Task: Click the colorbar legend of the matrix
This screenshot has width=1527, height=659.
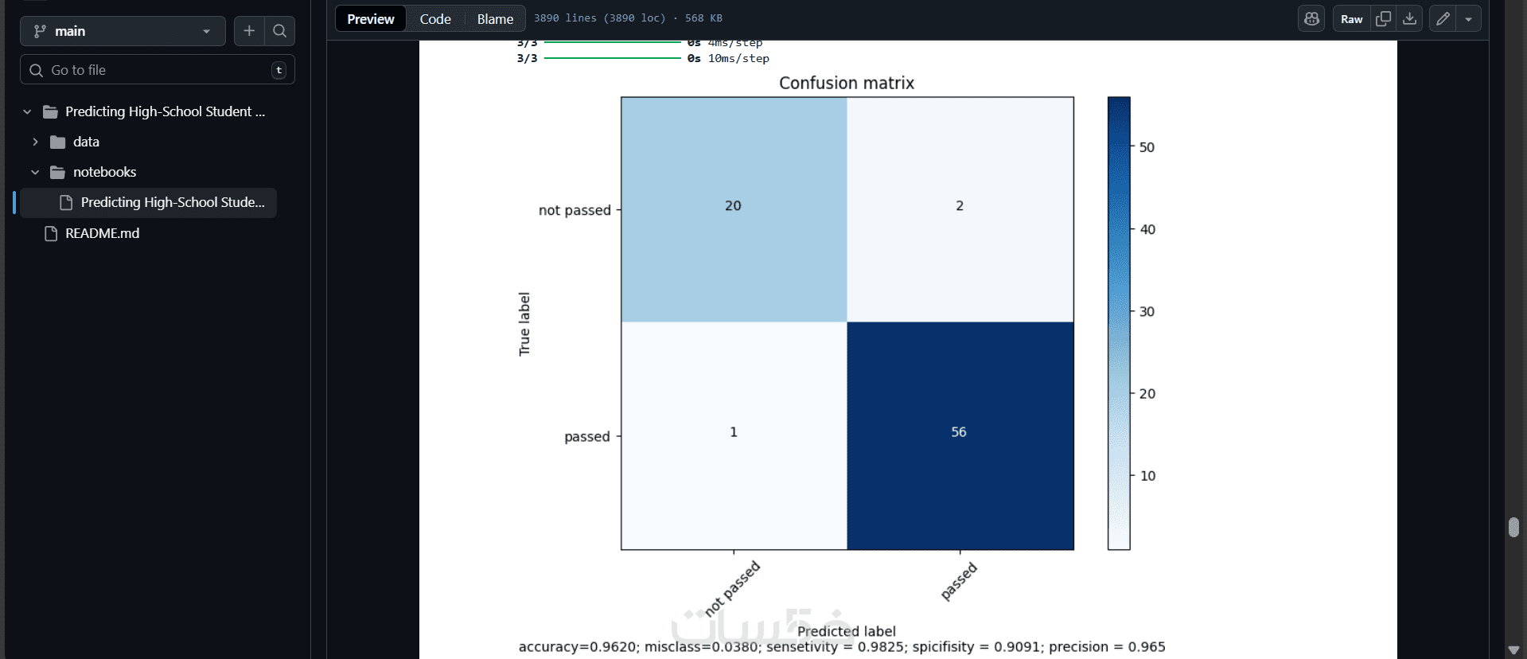Action: (1119, 323)
